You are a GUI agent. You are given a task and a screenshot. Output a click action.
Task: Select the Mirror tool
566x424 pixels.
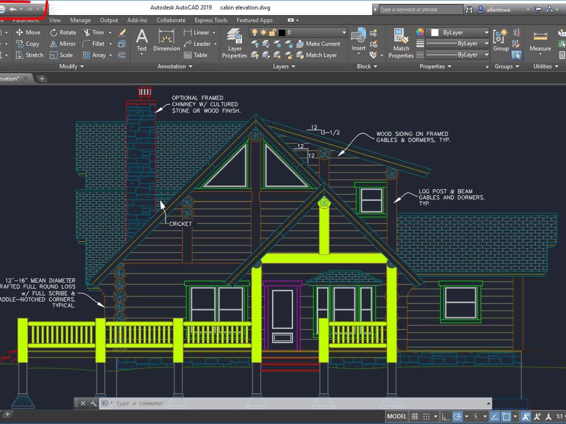pos(62,44)
